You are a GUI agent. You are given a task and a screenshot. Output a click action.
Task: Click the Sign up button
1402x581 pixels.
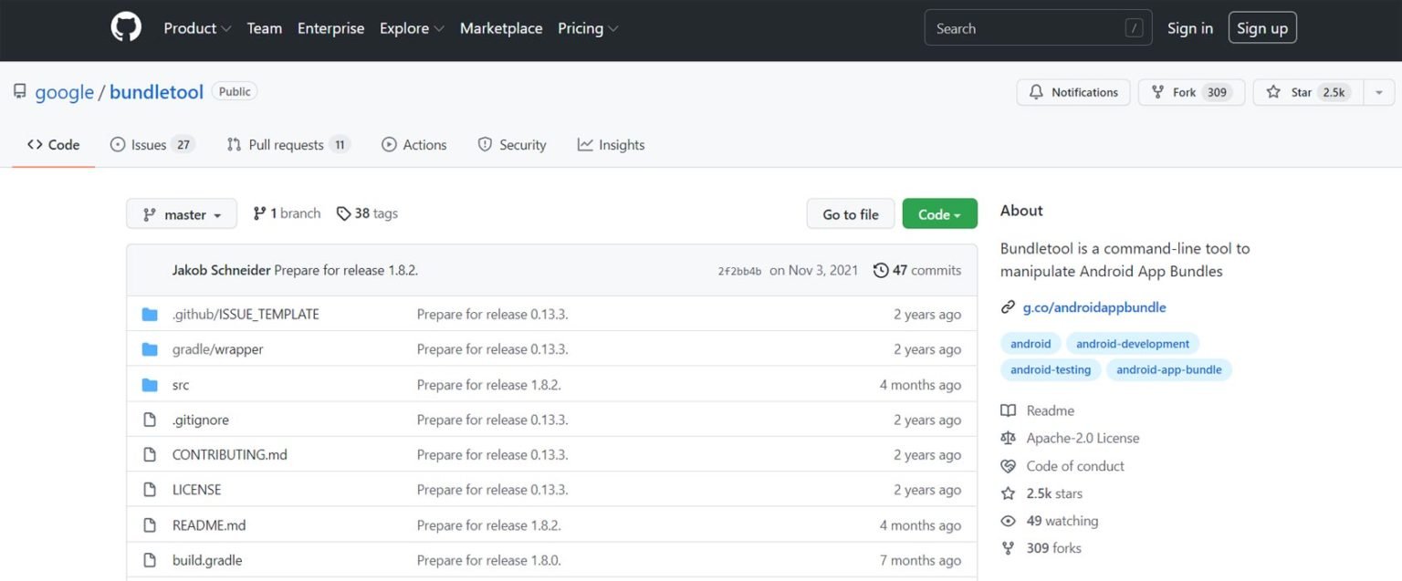1262,27
